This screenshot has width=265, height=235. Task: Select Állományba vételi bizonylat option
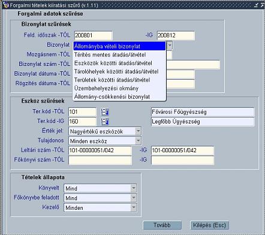tap(119, 46)
